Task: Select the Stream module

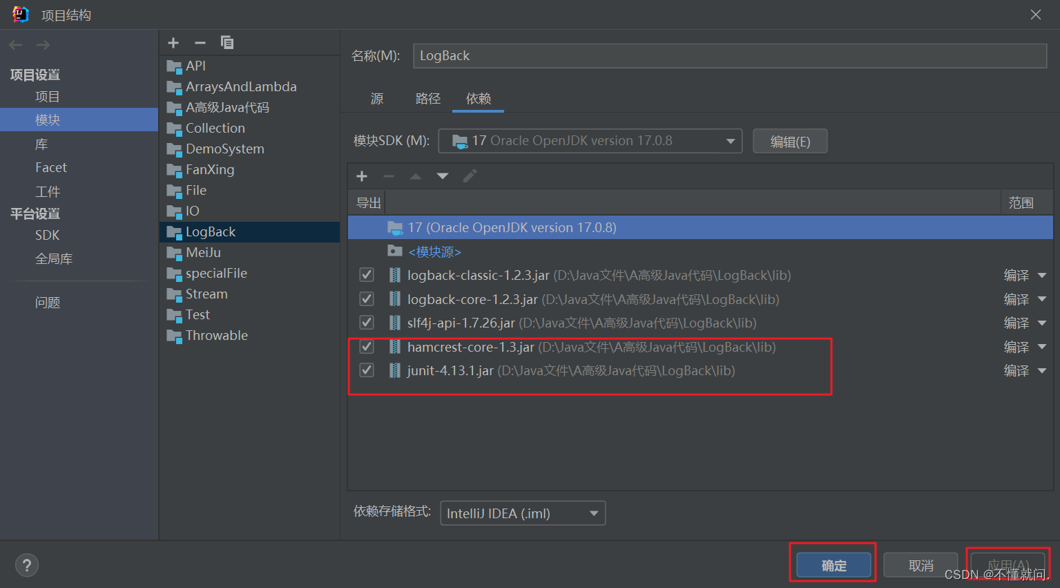Action: click(249, 294)
